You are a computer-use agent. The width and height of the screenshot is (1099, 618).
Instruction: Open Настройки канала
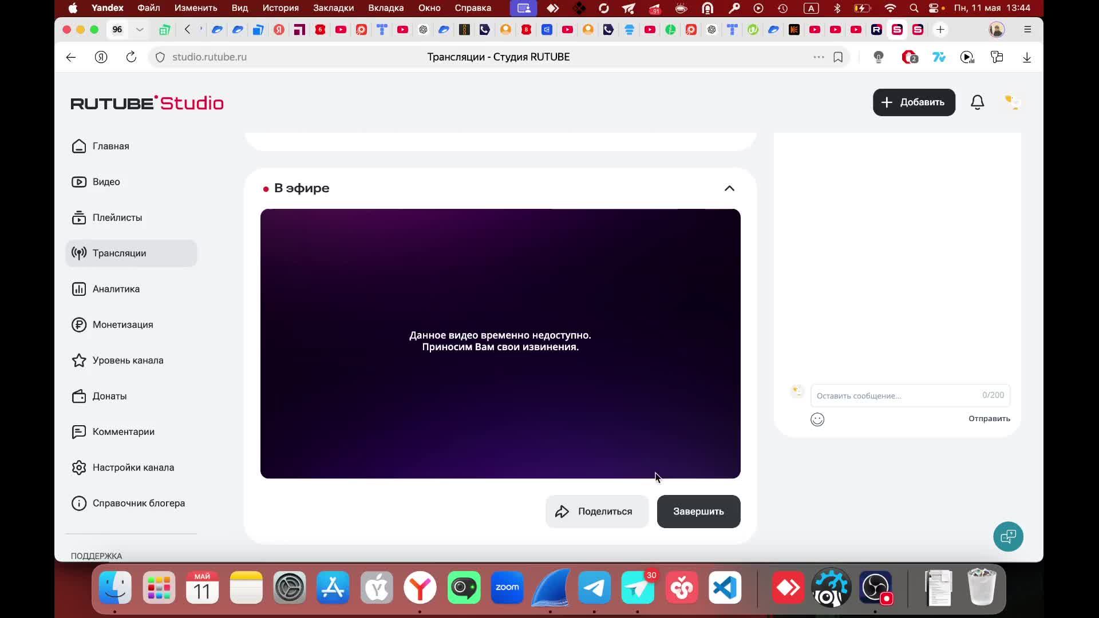[x=131, y=468]
